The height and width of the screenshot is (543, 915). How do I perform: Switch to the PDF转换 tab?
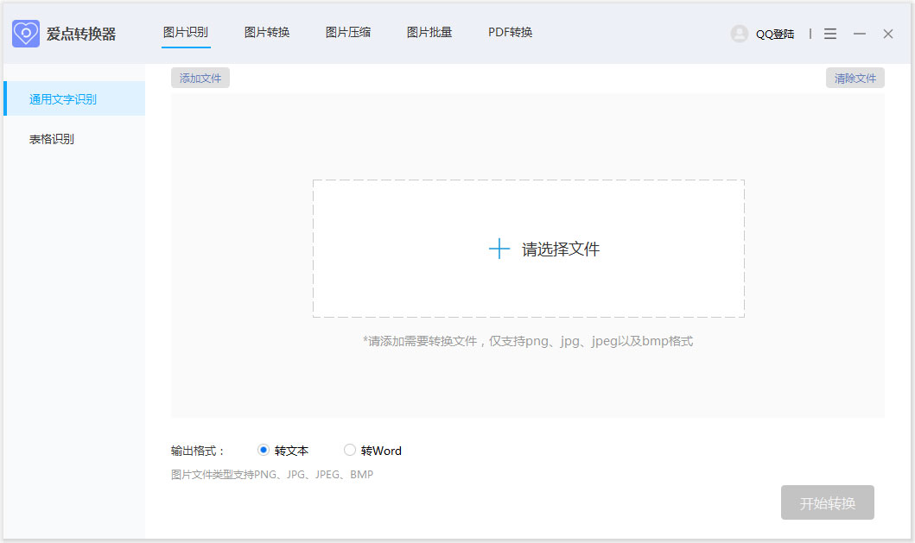pos(510,32)
